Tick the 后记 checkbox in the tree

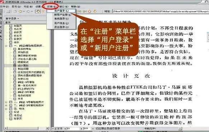pos(11,112)
